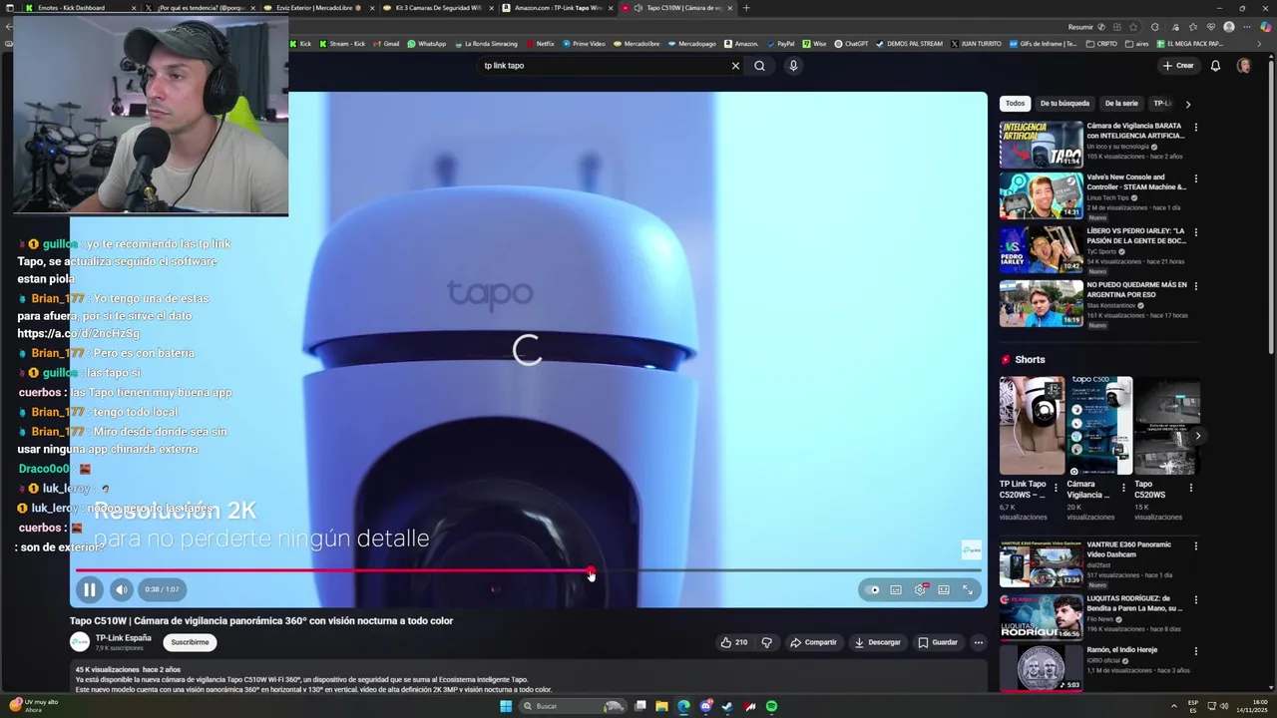This screenshot has width=1277, height=718.
Task: Show more filter chips with arrow
Action: click(x=1187, y=104)
